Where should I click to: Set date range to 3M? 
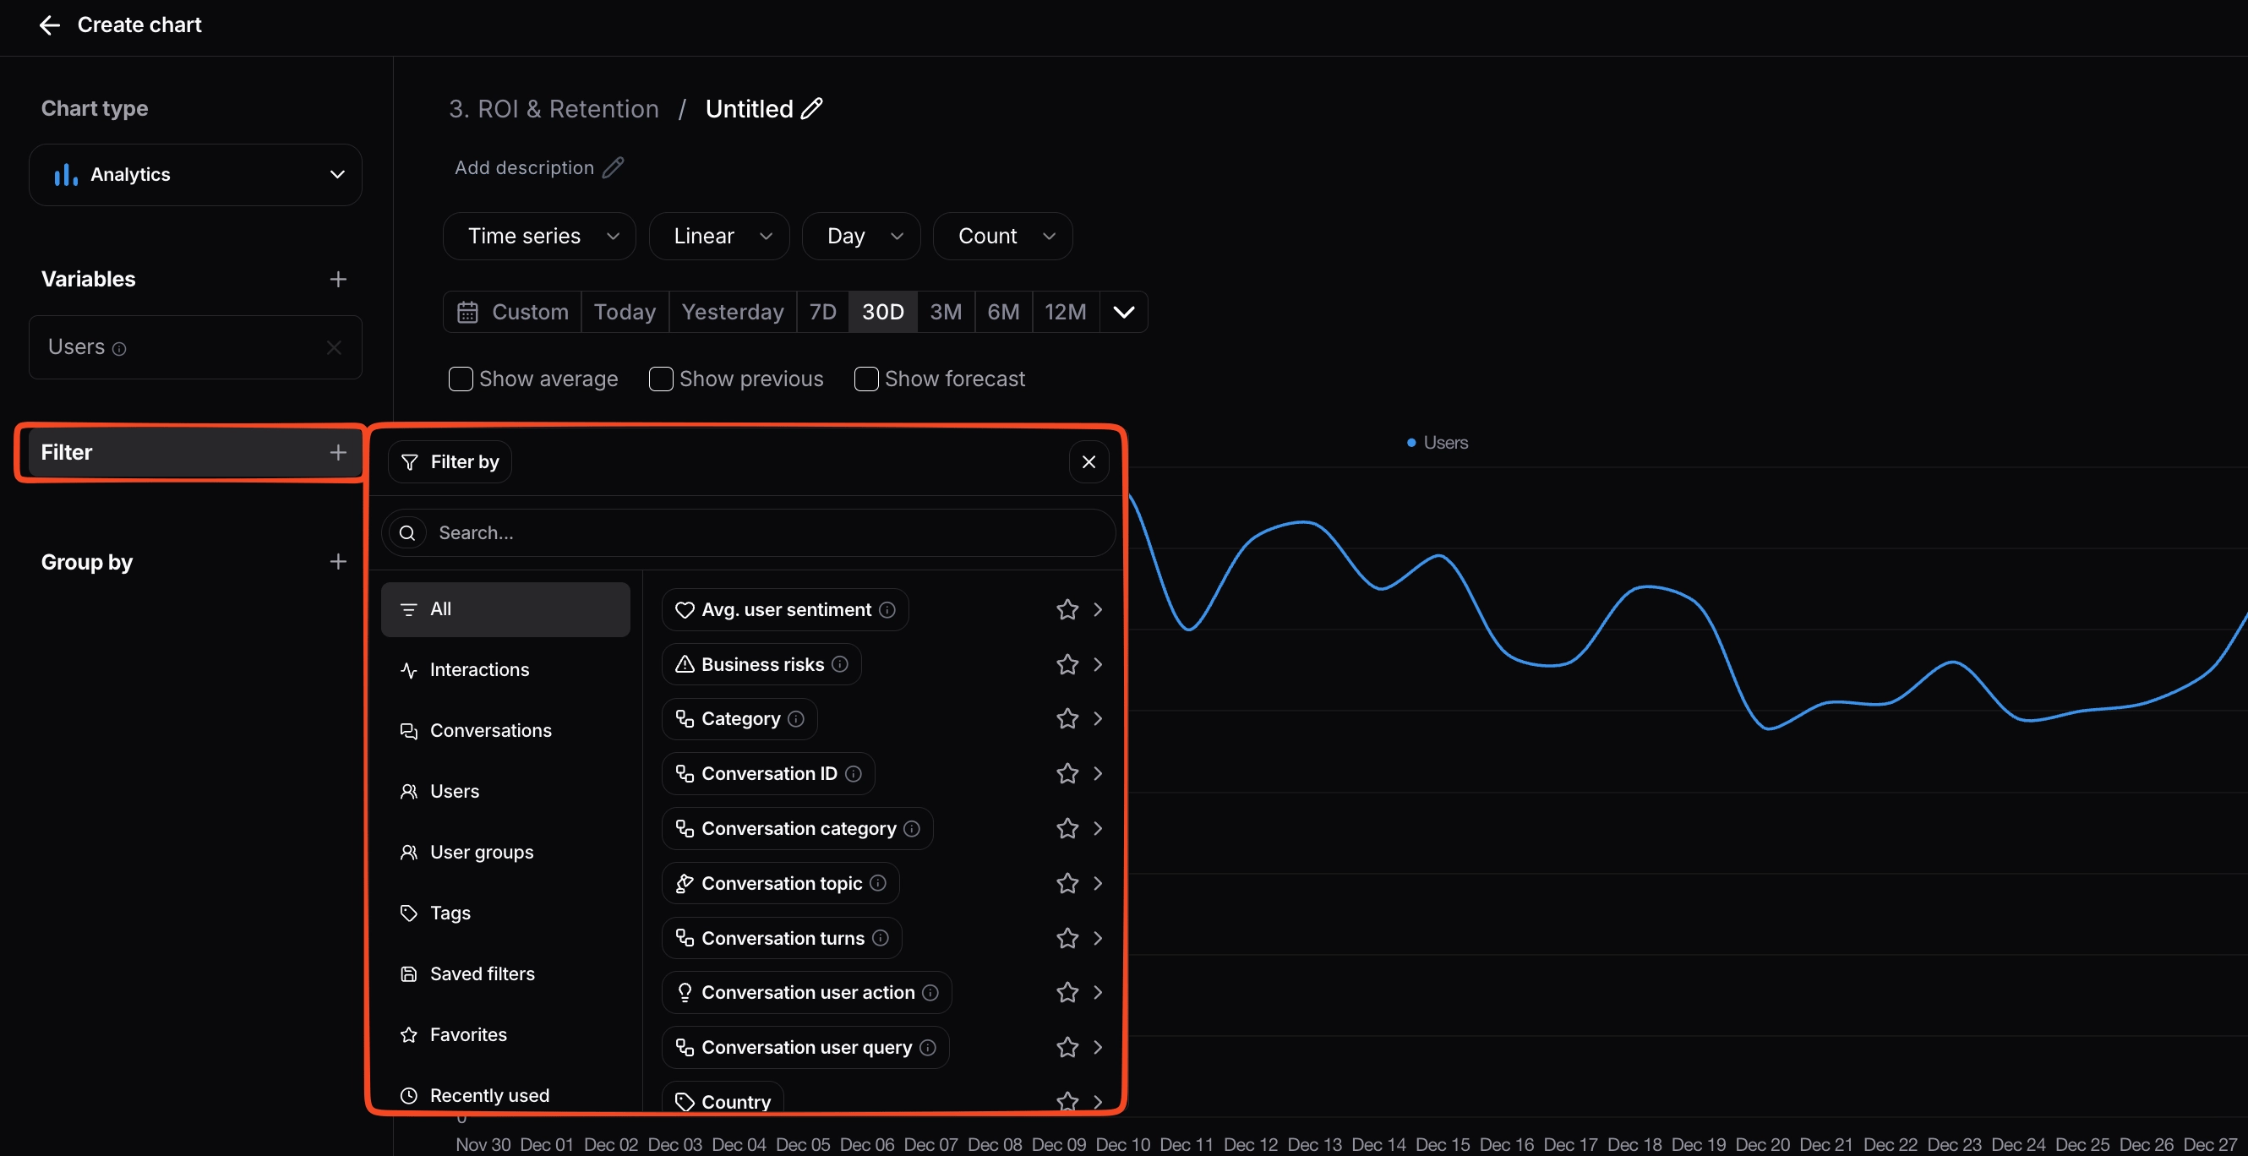(x=946, y=312)
